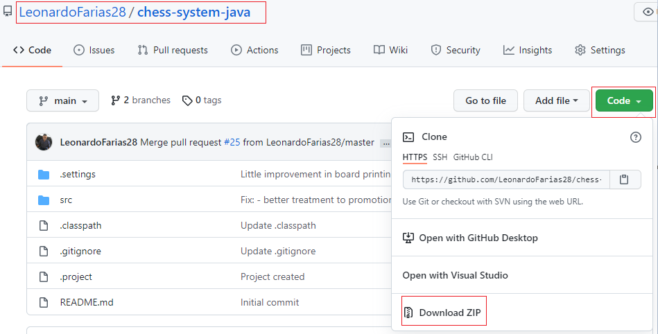Click the repository clone URL field
Viewport: 658px width, 334px height.
click(x=506, y=179)
